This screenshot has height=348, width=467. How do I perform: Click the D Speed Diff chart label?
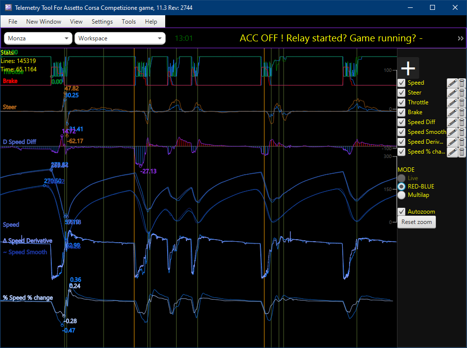click(x=19, y=142)
